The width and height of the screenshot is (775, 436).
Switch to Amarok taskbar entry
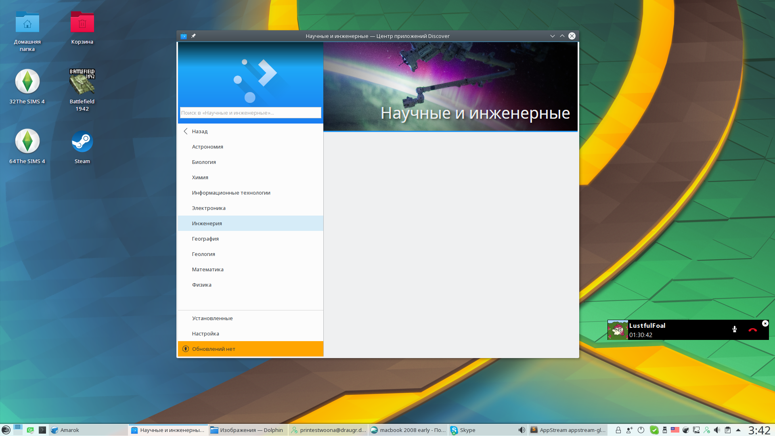pyautogui.click(x=88, y=430)
